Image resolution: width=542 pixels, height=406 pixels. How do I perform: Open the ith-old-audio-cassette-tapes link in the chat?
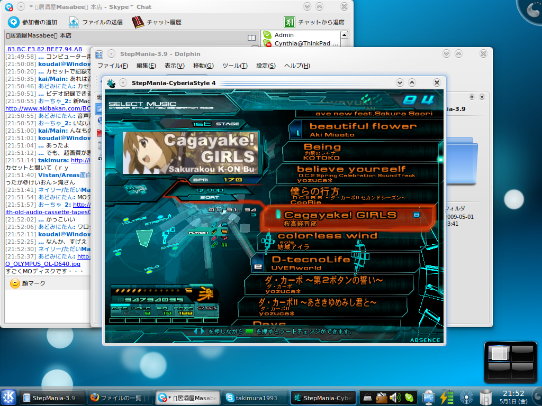coord(48,212)
